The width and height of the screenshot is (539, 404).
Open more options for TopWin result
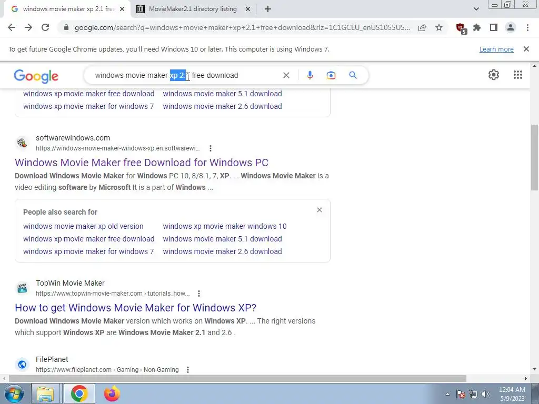198,294
